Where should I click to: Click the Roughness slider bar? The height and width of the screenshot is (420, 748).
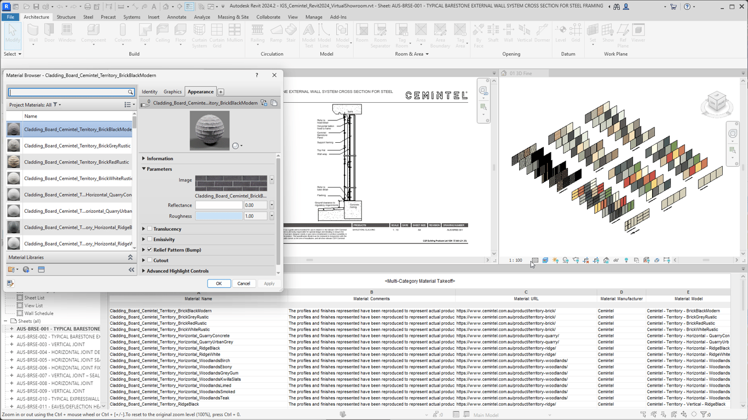point(218,216)
